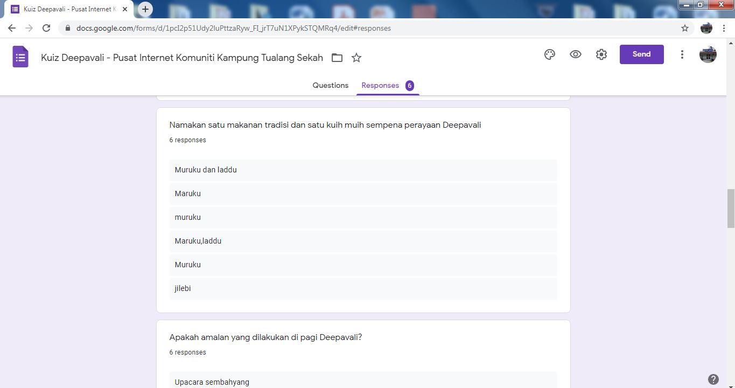Open the customize theme palette
The height and width of the screenshot is (388, 735).
point(550,54)
